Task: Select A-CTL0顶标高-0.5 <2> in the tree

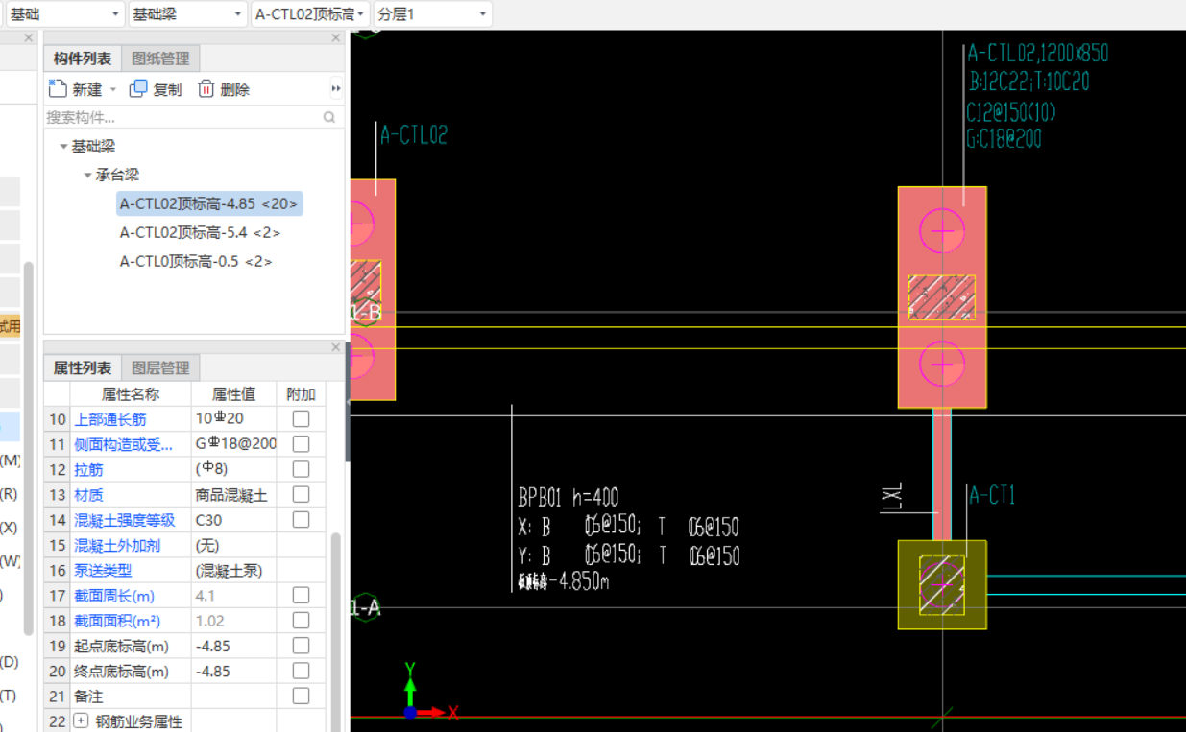Action: tap(196, 261)
